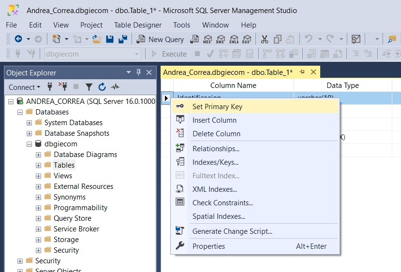Open the View menu
401x272 pixels.
tap(61, 25)
